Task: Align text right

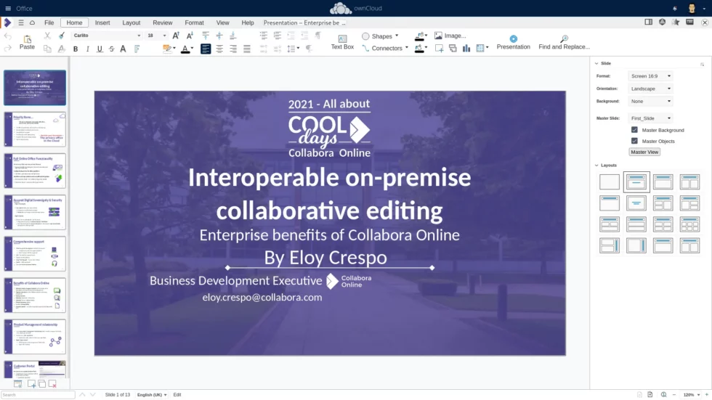Action: tap(233, 49)
